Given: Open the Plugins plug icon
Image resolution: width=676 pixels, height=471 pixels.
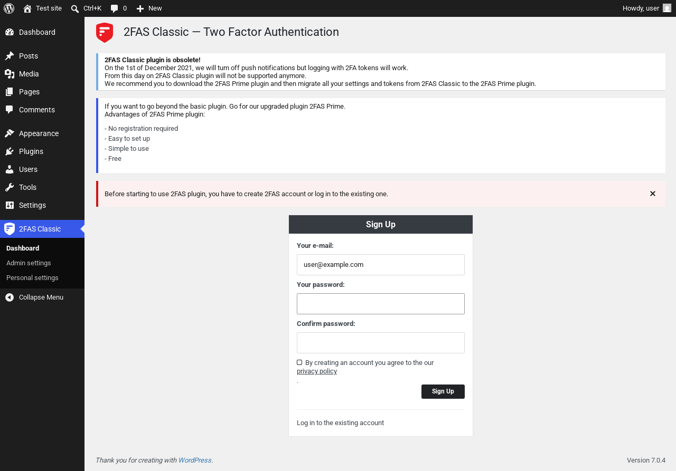Looking at the screenshot, I should [x=10, y=151].
